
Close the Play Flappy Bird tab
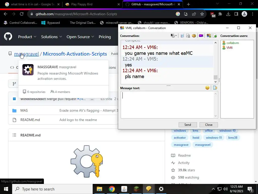click(119, 4)
